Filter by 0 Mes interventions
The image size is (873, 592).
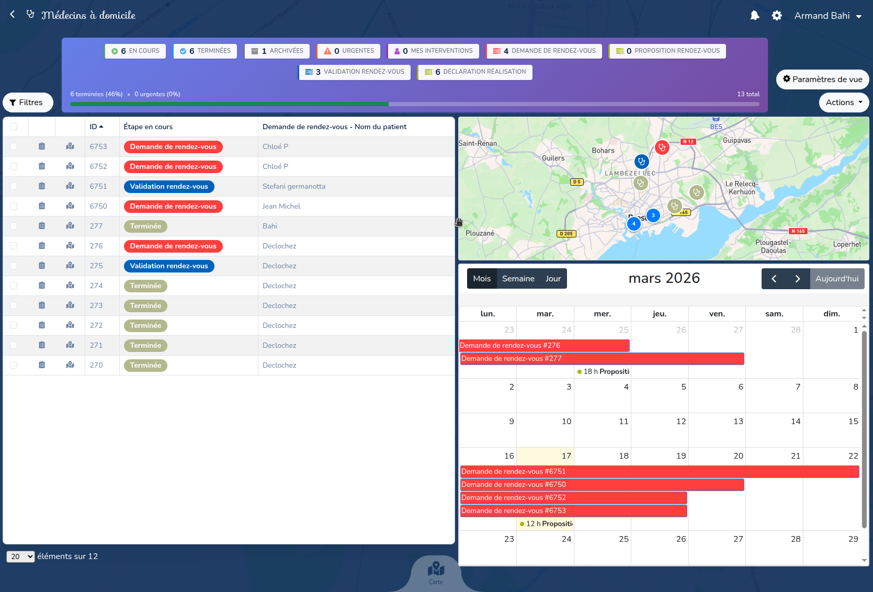(x=434, y=51)
